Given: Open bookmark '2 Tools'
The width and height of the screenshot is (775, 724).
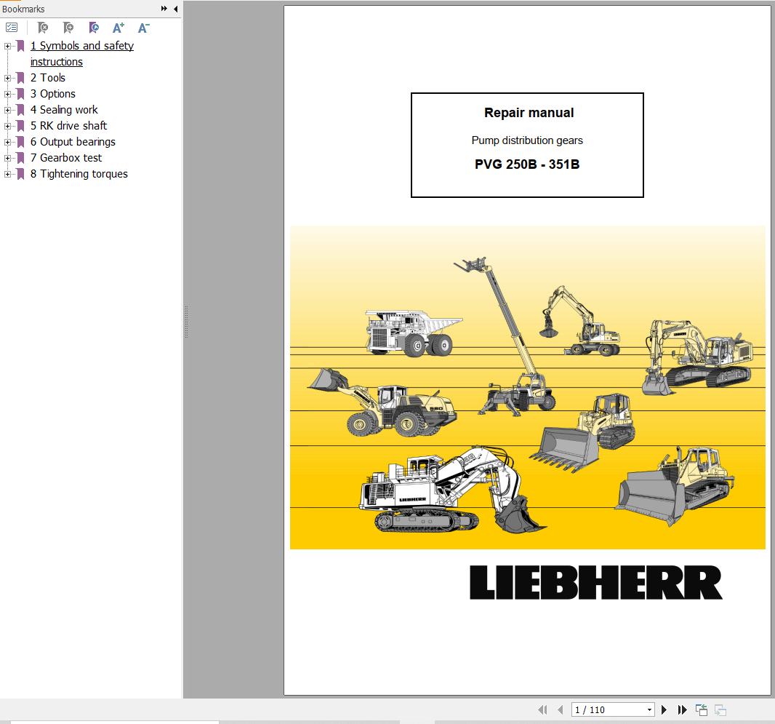Looking at the screenshot, I should pyautogui.click(x=48, y=78).
